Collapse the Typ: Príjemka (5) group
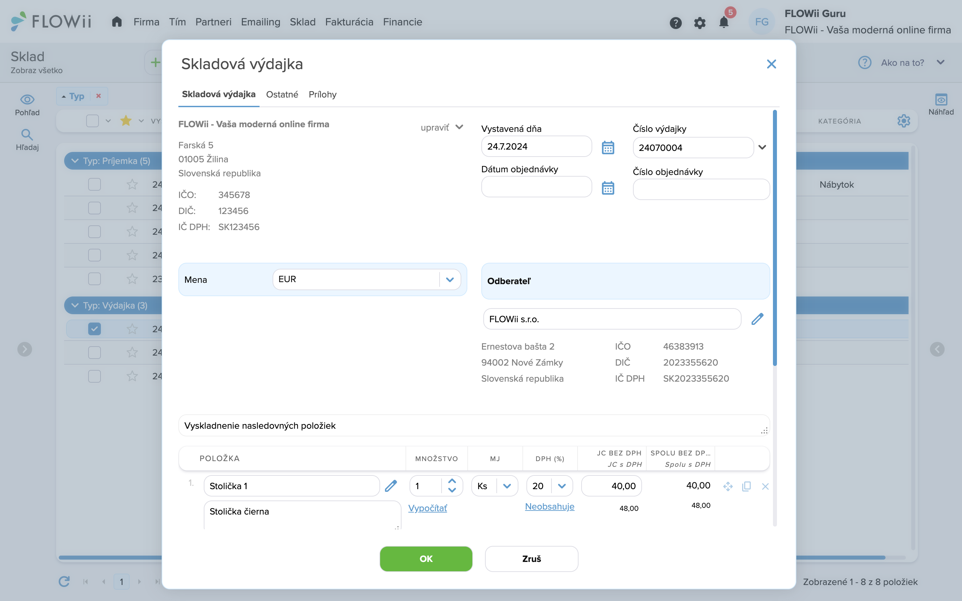This screenshot has width=962, height=601. coord(75,161)
